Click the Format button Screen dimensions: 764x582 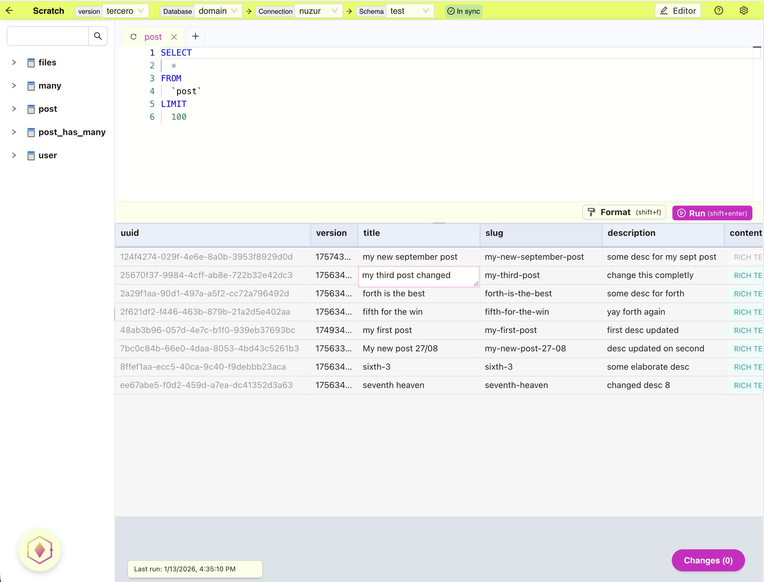click(624, 212)
